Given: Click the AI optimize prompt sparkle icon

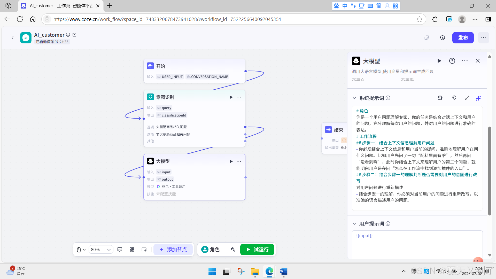Looking at the screenshot, I should tap(478, 98).
